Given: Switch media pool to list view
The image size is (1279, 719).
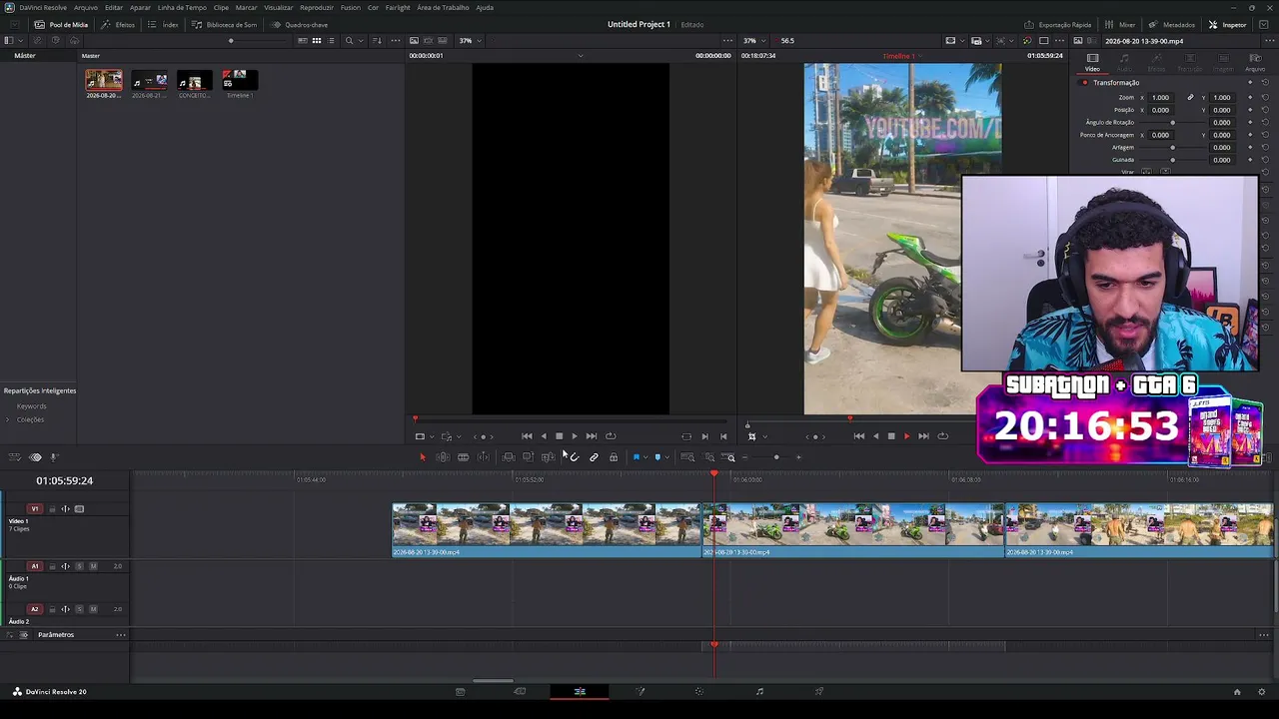Looking at the screenshot, I should 331,41.
